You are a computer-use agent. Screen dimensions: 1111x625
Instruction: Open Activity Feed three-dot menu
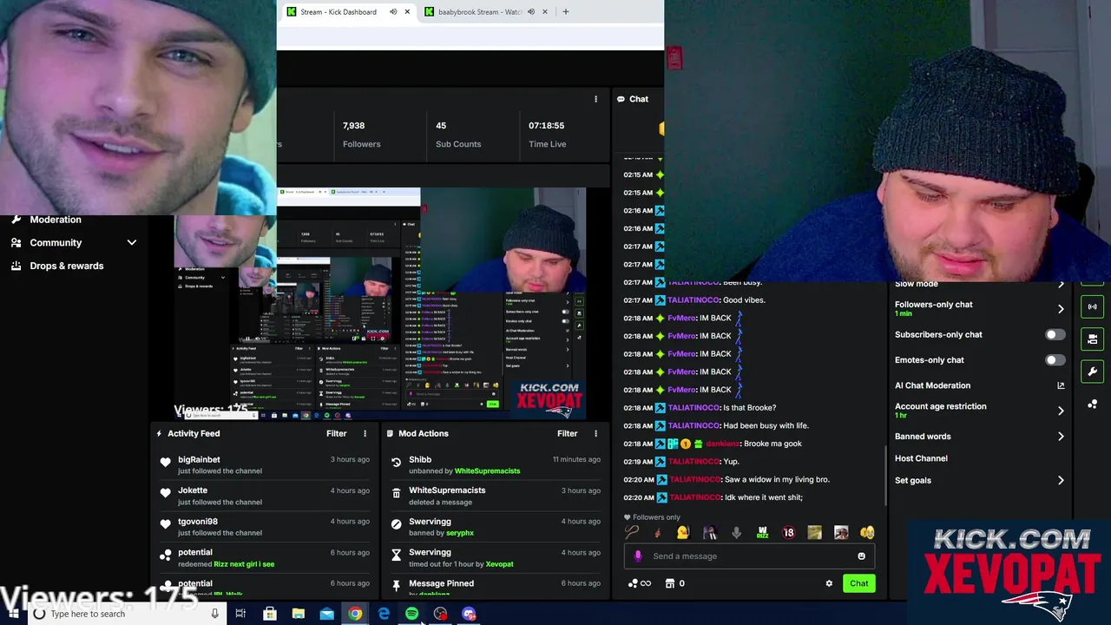[365, 433]
